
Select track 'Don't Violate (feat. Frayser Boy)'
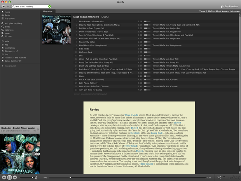[x=93, y=32]
